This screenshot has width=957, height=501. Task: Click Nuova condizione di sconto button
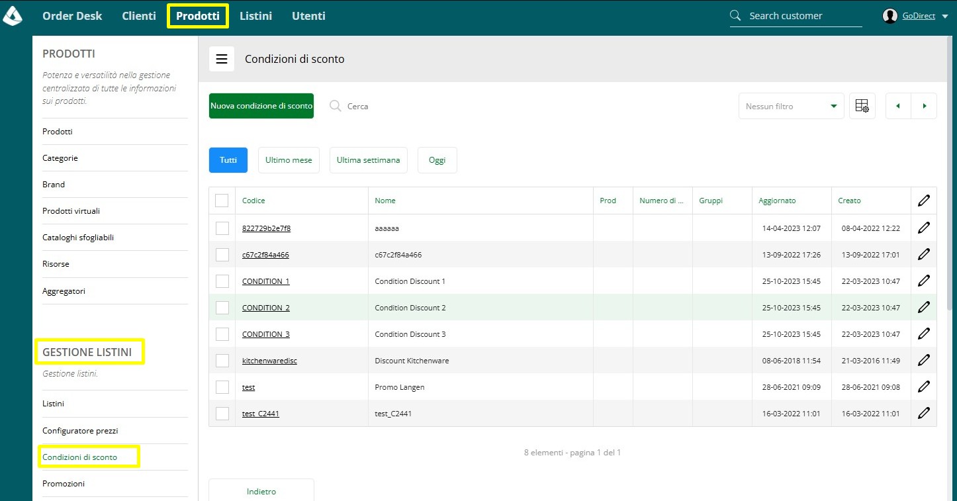point(261,106)
